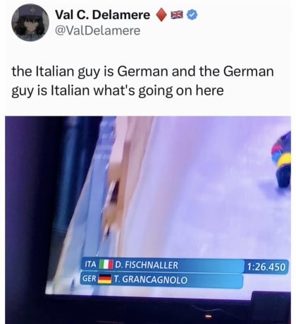Click the colorful athlete at the photo's edge
This screenshot has height=324, width=296.
coord(281,160)
